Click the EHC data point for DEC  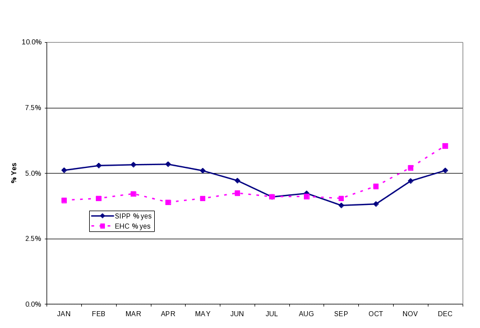tap(445, 146)
